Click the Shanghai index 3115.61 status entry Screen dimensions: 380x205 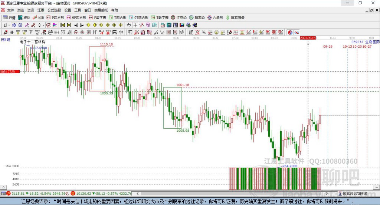click(37, 194)
